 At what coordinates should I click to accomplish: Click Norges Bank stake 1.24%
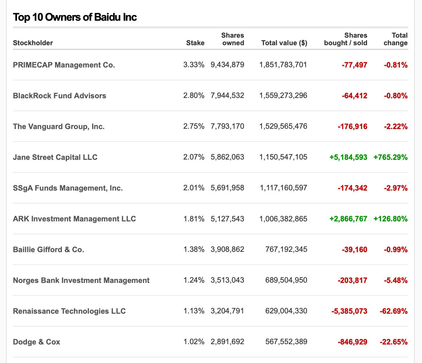coord(194,280)
